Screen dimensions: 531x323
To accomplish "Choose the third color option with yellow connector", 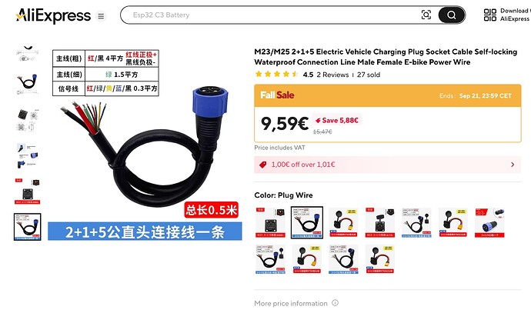I will [x=343, y=222].
